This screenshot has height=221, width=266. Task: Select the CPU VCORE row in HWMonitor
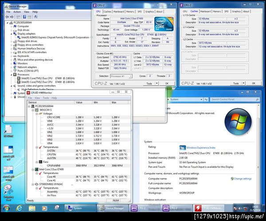point(79,118)
